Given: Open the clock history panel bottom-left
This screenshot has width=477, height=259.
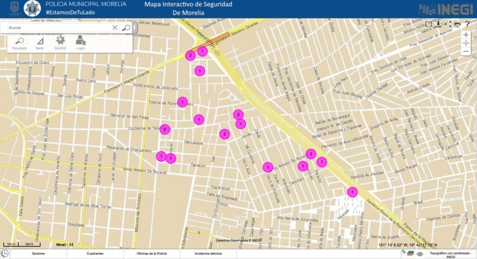Looking at the screenshot, I should (5, 254).
